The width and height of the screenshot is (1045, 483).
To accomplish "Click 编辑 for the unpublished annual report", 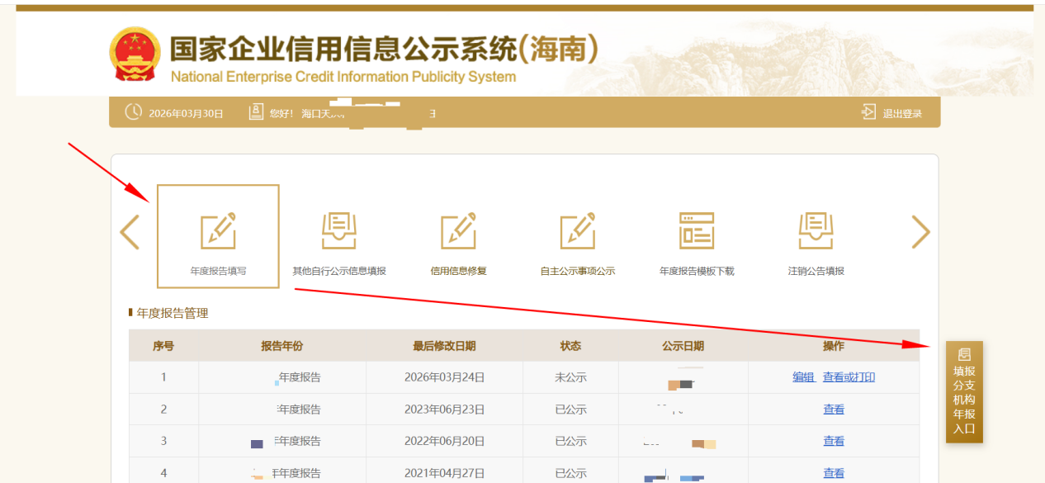I will click(x=803, y=377).
